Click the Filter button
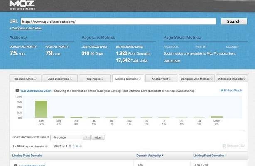Image resolution: width=255 pixels, height=166 pixels. [98, 137]
